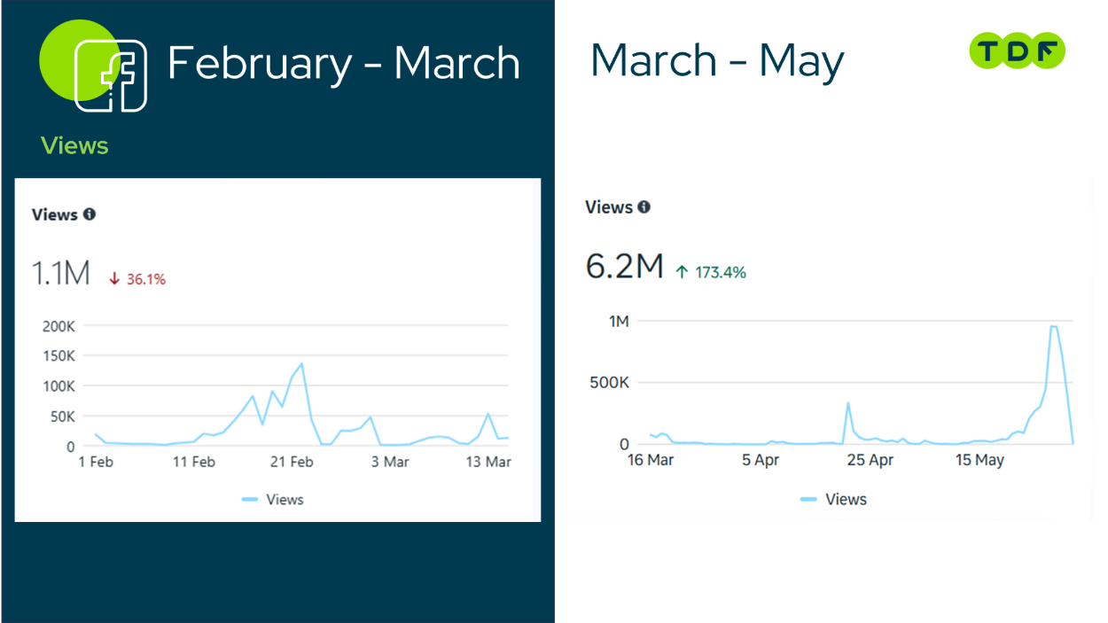Click the "11 Feb" date label

pos(194,462)
